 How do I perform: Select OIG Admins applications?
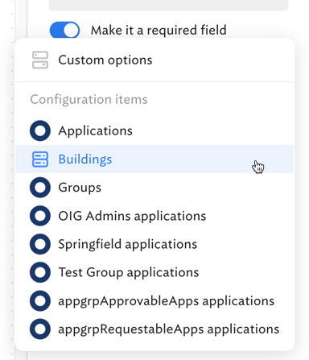pos(154,216)
